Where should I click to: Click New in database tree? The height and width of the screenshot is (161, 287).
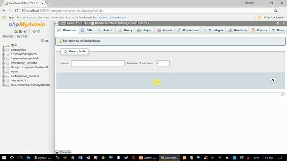tap(13, 45)
